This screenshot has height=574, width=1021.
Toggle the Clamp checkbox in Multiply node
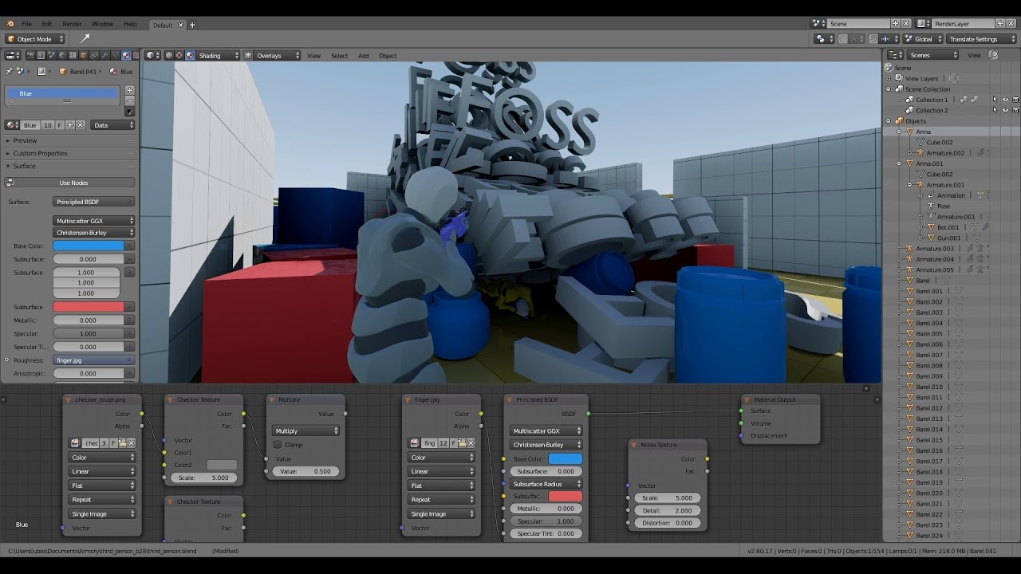coord(278,444)
